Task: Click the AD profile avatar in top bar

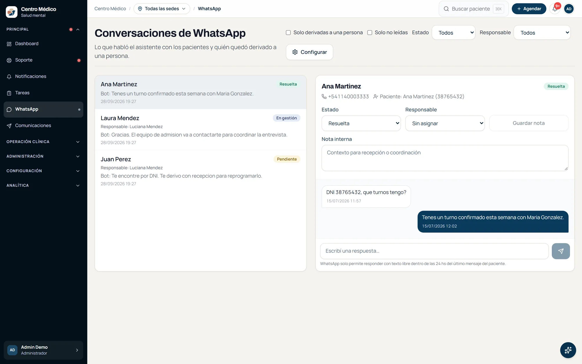Action: 569,9
